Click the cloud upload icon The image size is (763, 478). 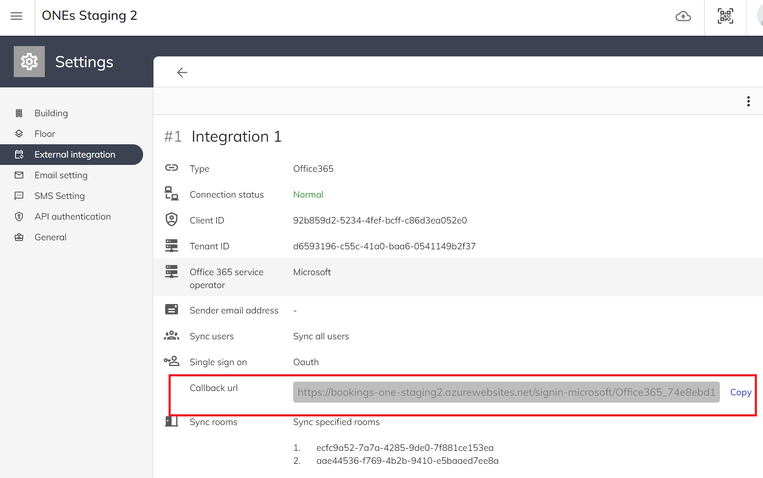pos(683,16)
